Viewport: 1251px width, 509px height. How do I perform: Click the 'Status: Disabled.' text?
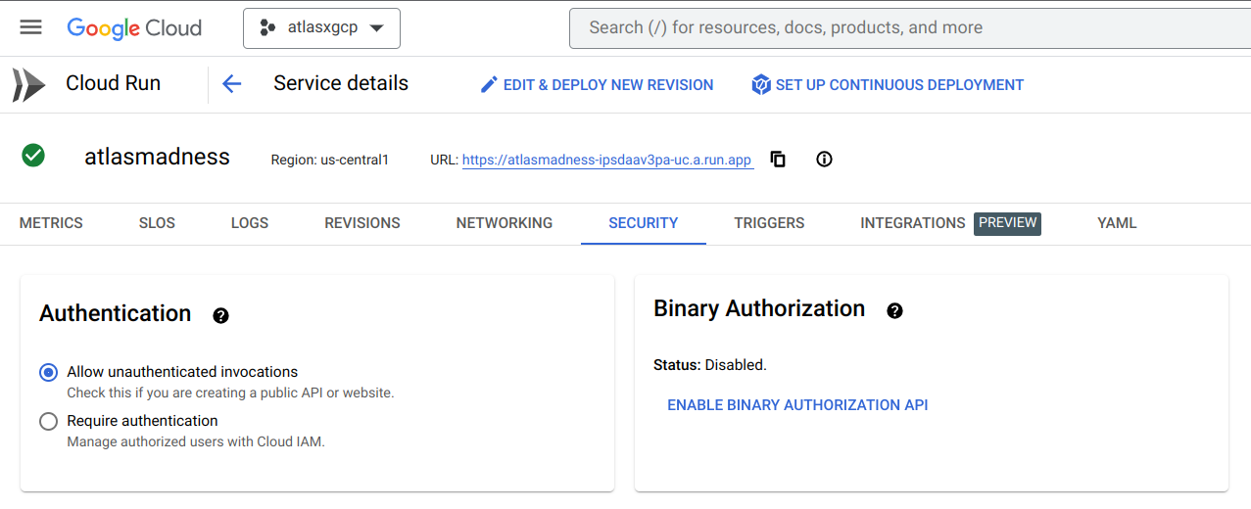710,364
